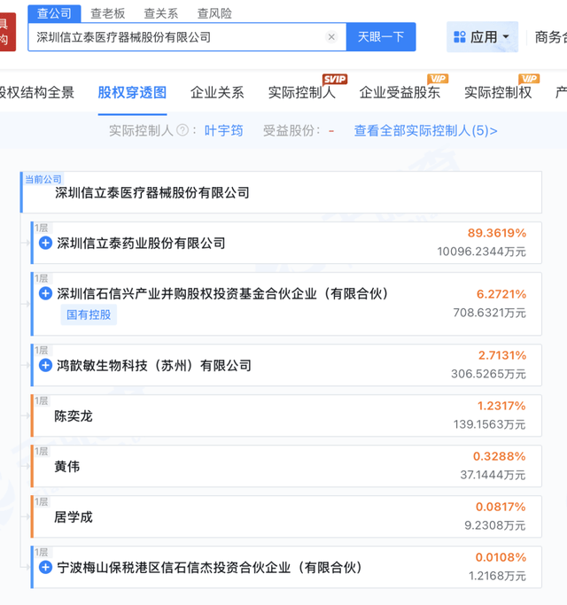Open 鸿歆敏生物科技（苏州）有限公司 company name
Image resolution: width=567 pixels, height=605 pixels.
point(154,365)
